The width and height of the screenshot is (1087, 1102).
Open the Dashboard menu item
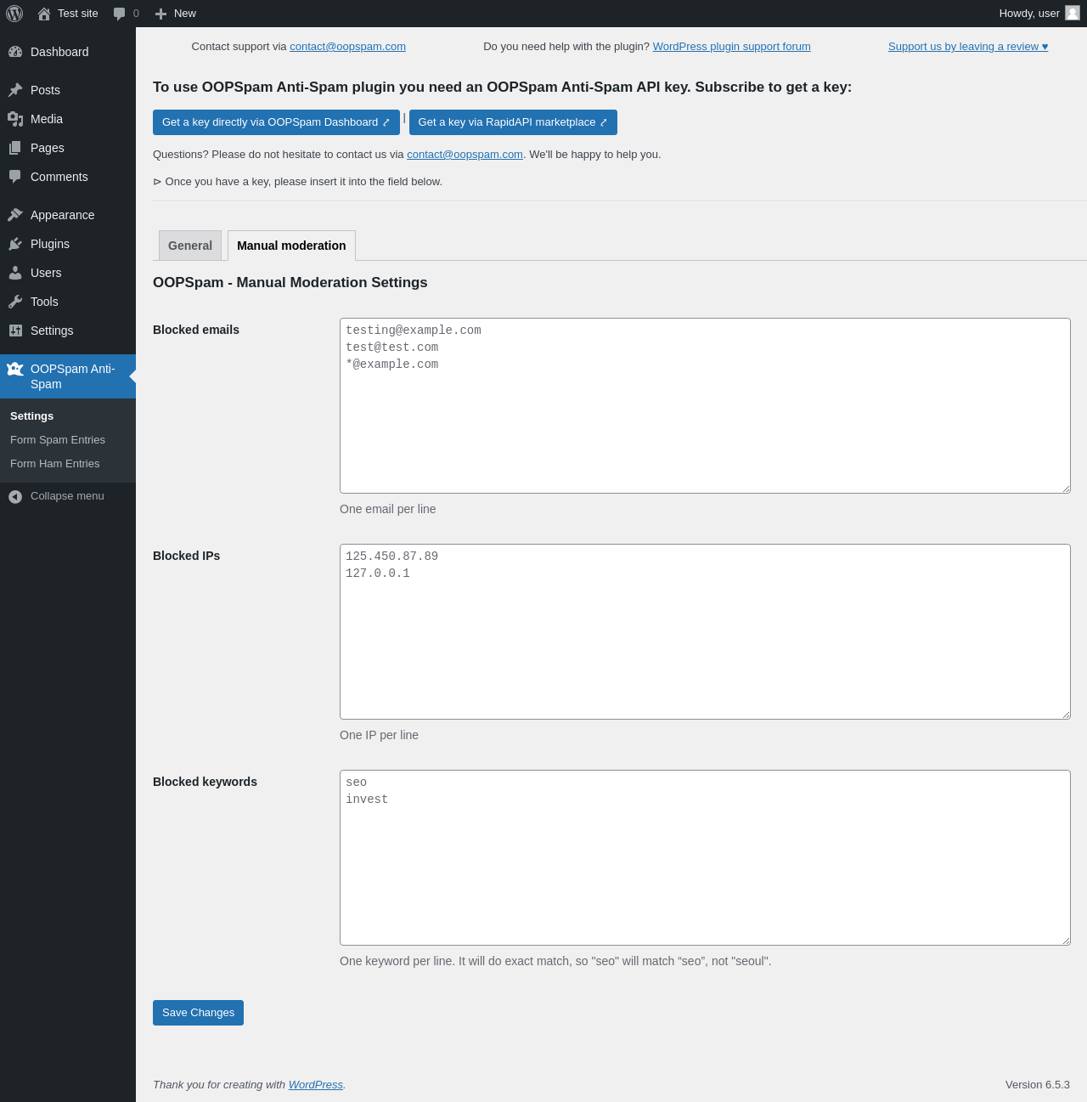[68, 52]
